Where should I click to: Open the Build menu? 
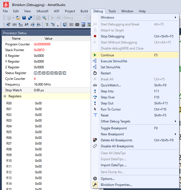(84, 11)
